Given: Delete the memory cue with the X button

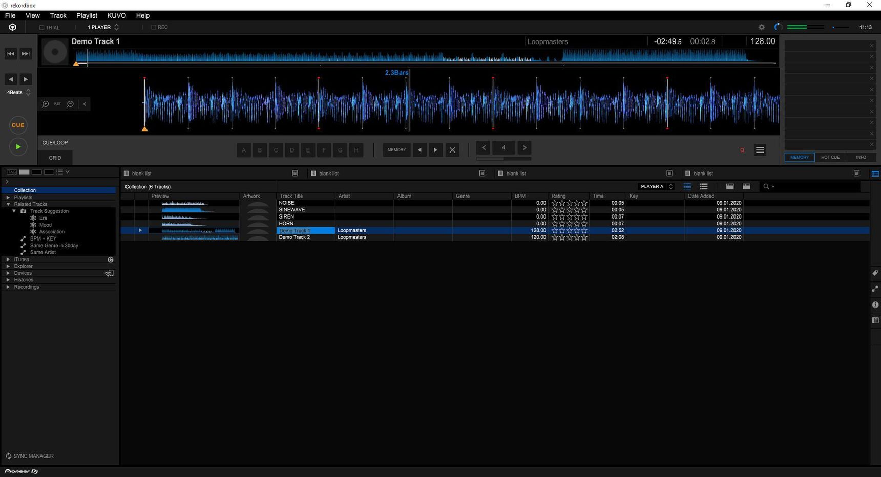Looking at the screenshot, I should pos(452,150).
